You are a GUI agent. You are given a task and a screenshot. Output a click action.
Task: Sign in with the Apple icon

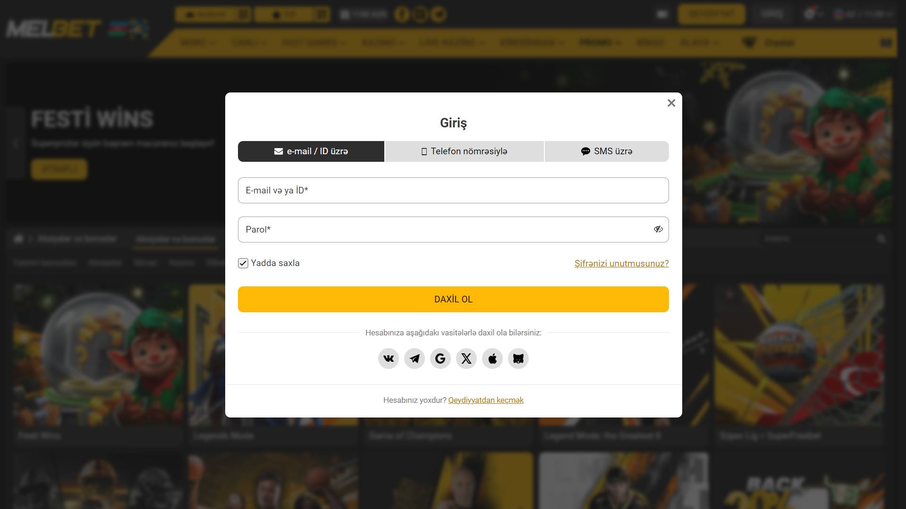tap(492, 359)
